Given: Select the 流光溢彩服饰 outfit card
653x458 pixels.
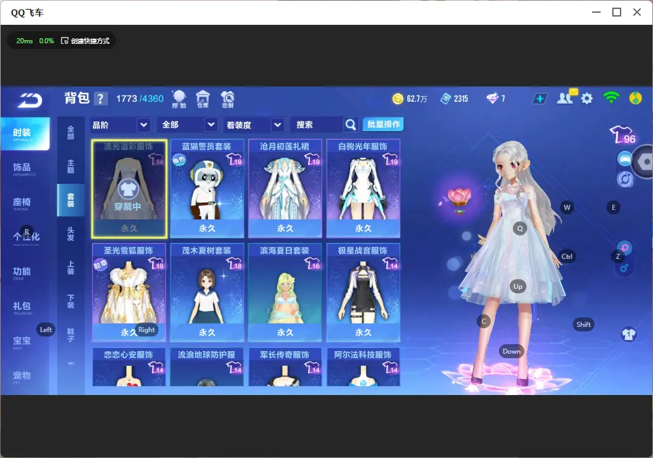Looking at the screenshot, I should tap(129, 189).
